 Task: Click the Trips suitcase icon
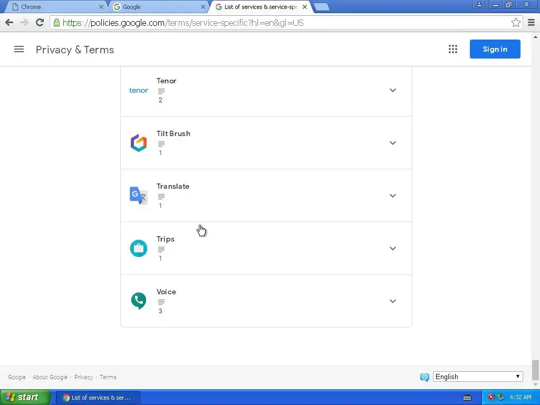tap(139, 248)
